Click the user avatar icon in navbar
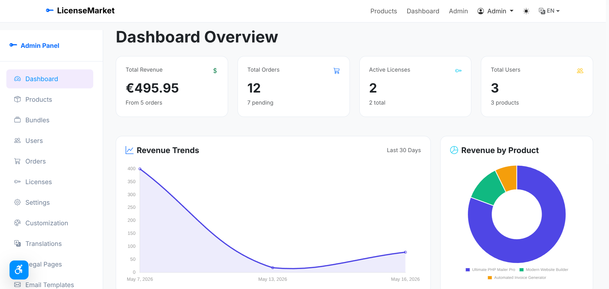The width and height of the screenshot is (609, 289). (481, 11)
